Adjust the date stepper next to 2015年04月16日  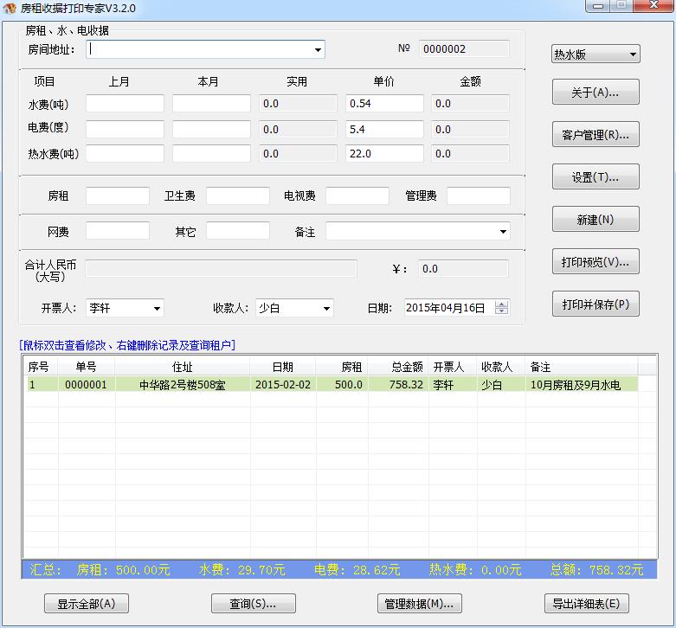(502, 308)
